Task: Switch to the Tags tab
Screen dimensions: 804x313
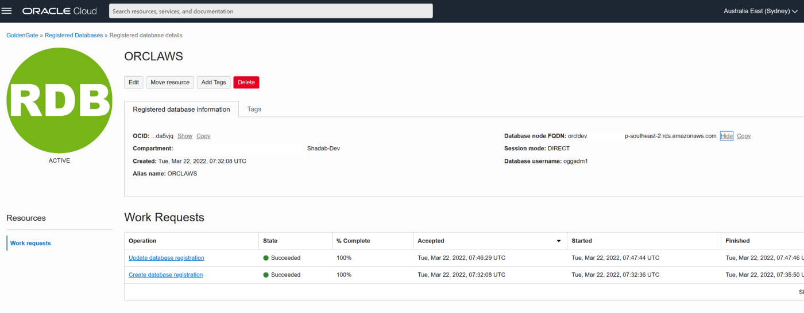Action: pyautogui.click(x=254, y=109)
